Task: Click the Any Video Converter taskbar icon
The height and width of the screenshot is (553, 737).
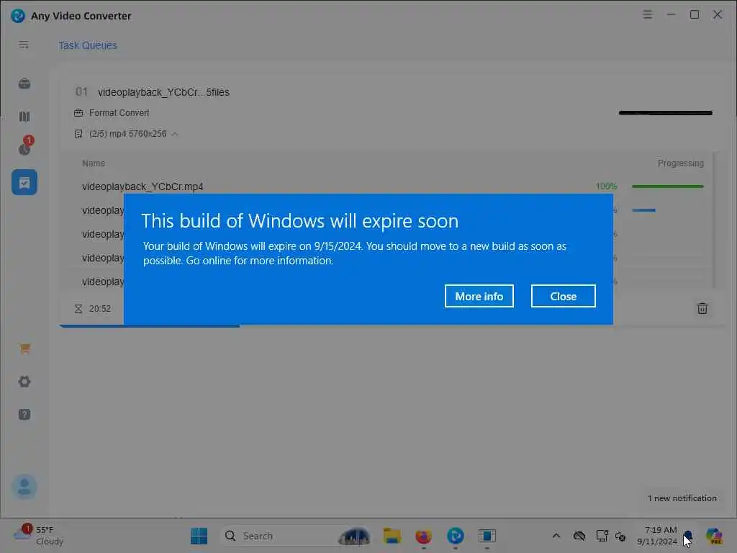Action: click(455, 536)
